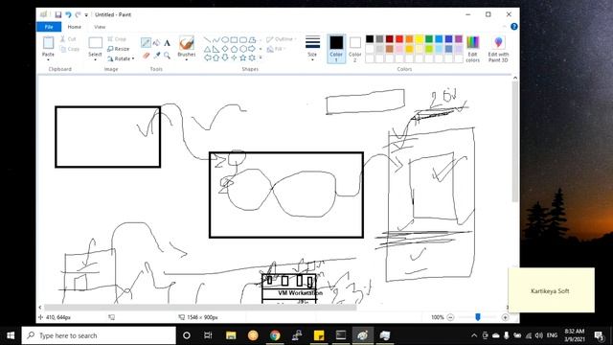Screen dimensions: 613x345
Task: Switch to the View ribbon tab
Action: point(100,27)
